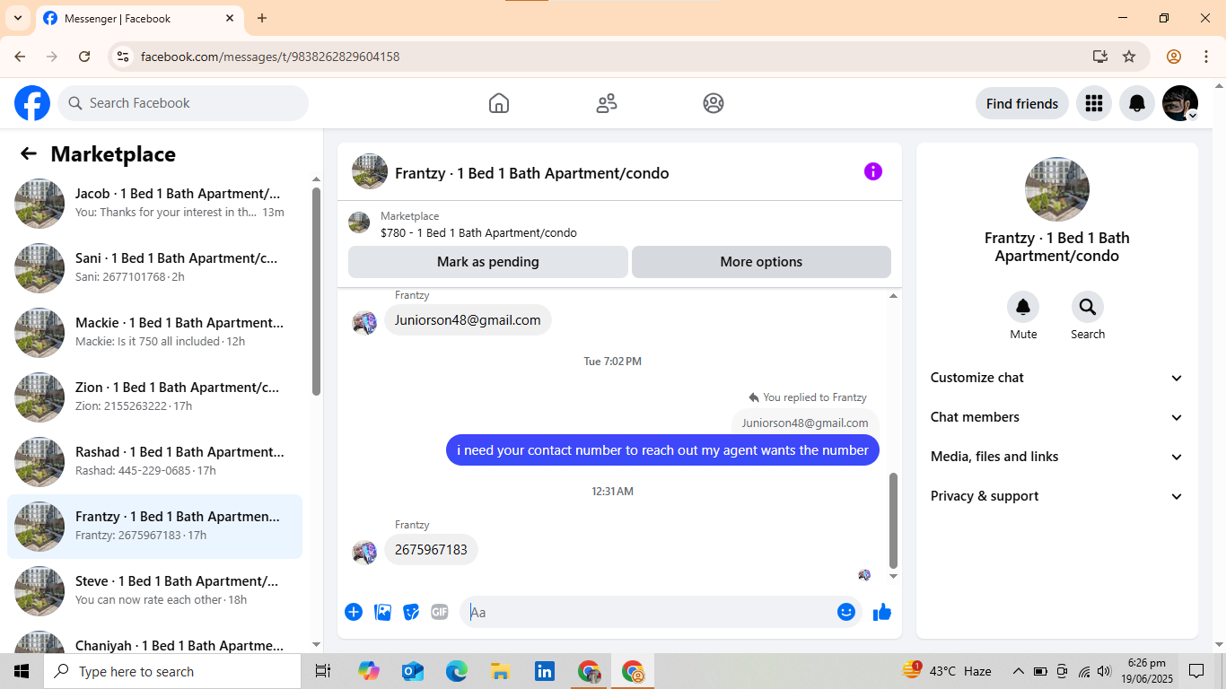Open File Explorer from the taskbar
The height and width of the screenshot is (689, 1226).
tap(501, 671)
